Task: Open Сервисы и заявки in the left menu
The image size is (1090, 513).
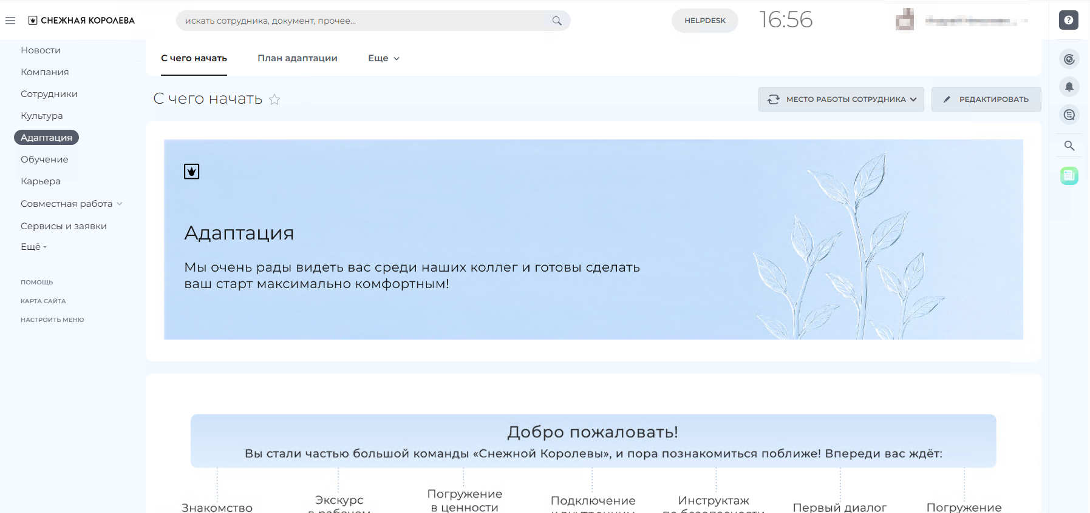Action: coord(64,226)
